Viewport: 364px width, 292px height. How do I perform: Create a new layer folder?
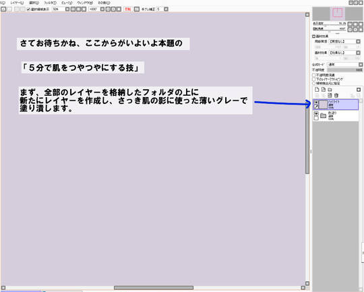coord(330,90)
